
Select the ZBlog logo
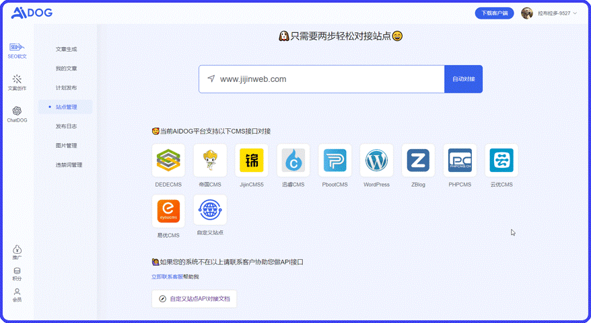pos(419,160)
